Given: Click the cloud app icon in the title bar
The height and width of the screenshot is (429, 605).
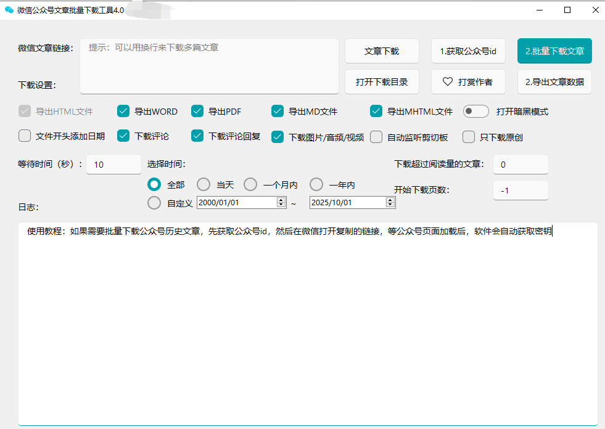Looking at the screenshot, I should (x=9, y=9).
